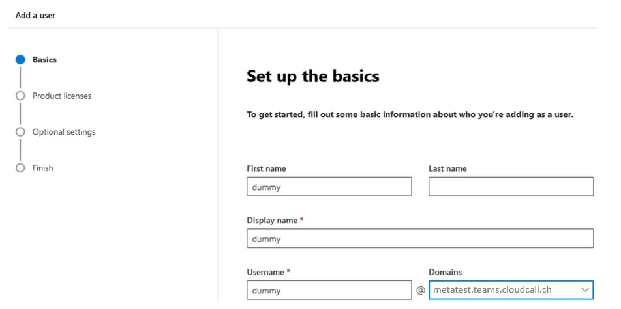
Task: Click the Product licenses step circle
Action: [20, 96]
